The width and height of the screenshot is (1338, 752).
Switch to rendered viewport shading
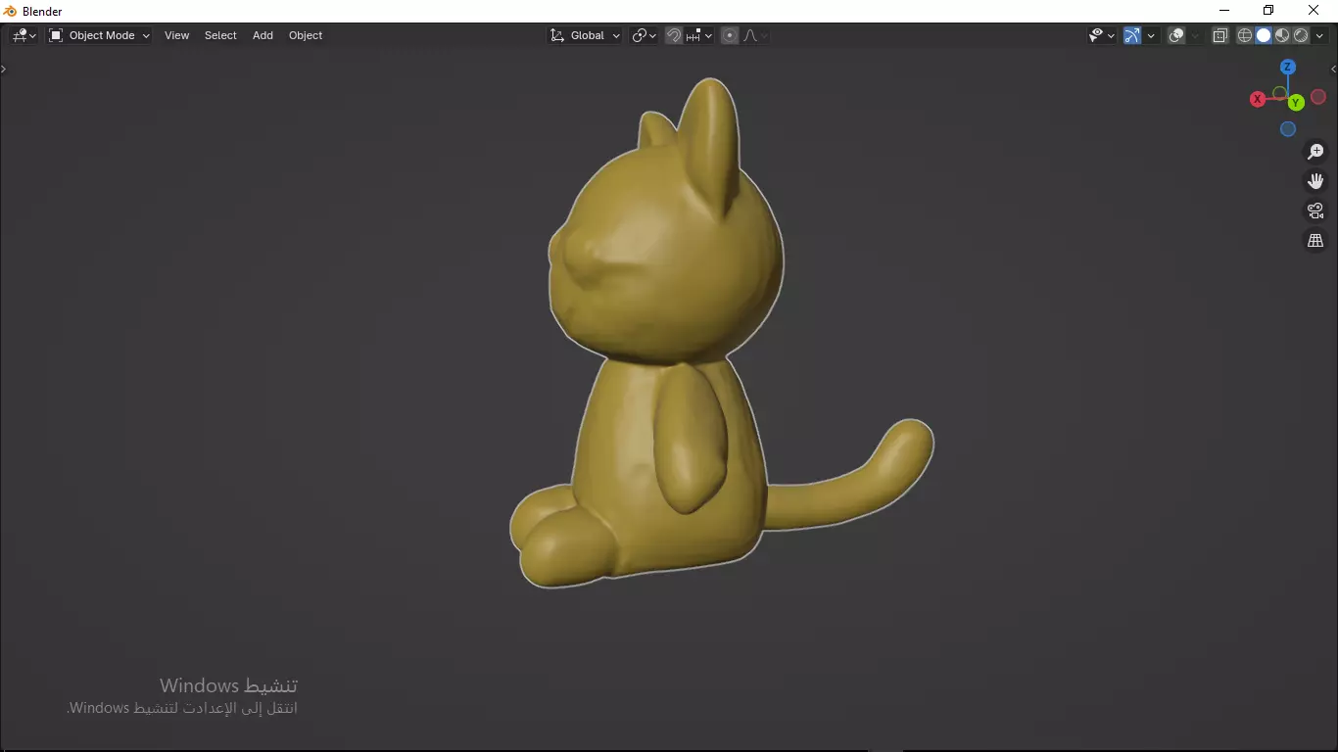coord(1301,35)
